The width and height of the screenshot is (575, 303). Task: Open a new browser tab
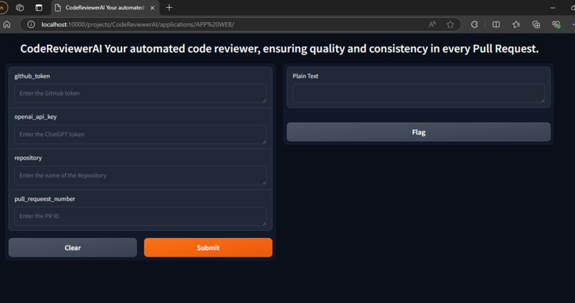point(169,8)
